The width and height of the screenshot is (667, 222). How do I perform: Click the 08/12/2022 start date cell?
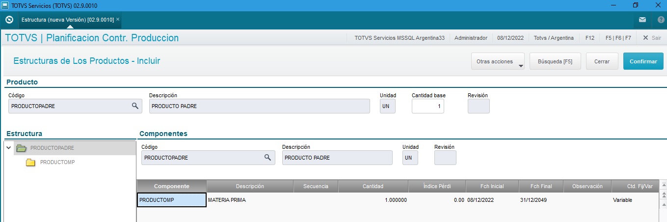pos(492,200)
